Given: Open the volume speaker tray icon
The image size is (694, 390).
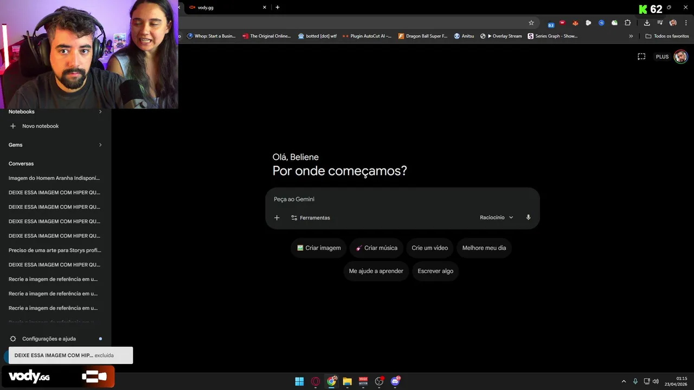Looking at the screenshot, I should coord(656,381).
